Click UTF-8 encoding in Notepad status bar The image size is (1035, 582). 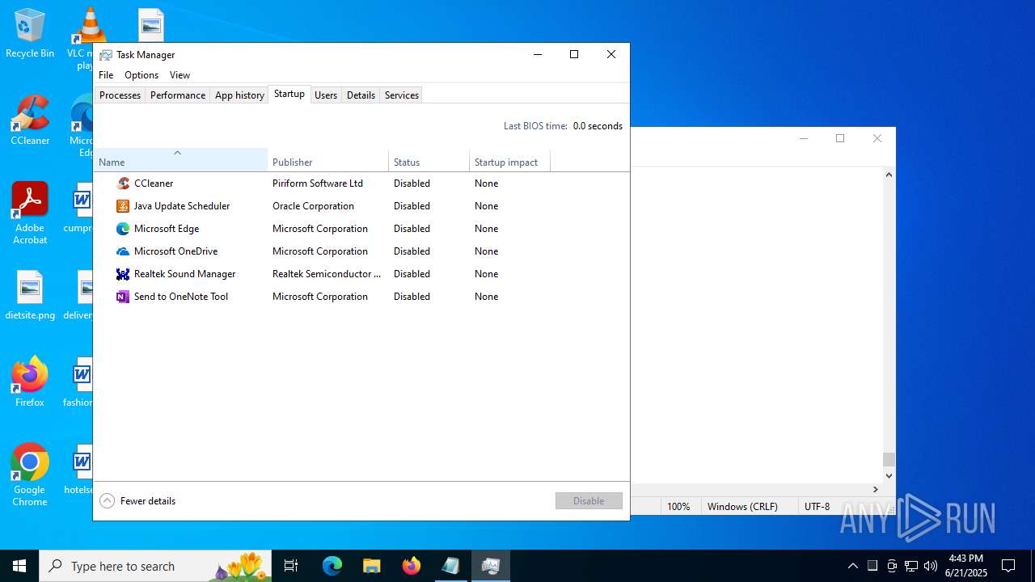point(817,507)
